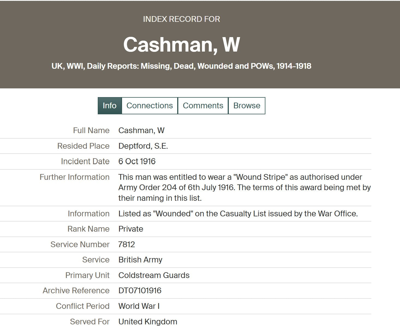Image resolution: width=400 pixels, height=326 pixels.
Task: Click the 'Further Information' field label
Action: (75, 177)
